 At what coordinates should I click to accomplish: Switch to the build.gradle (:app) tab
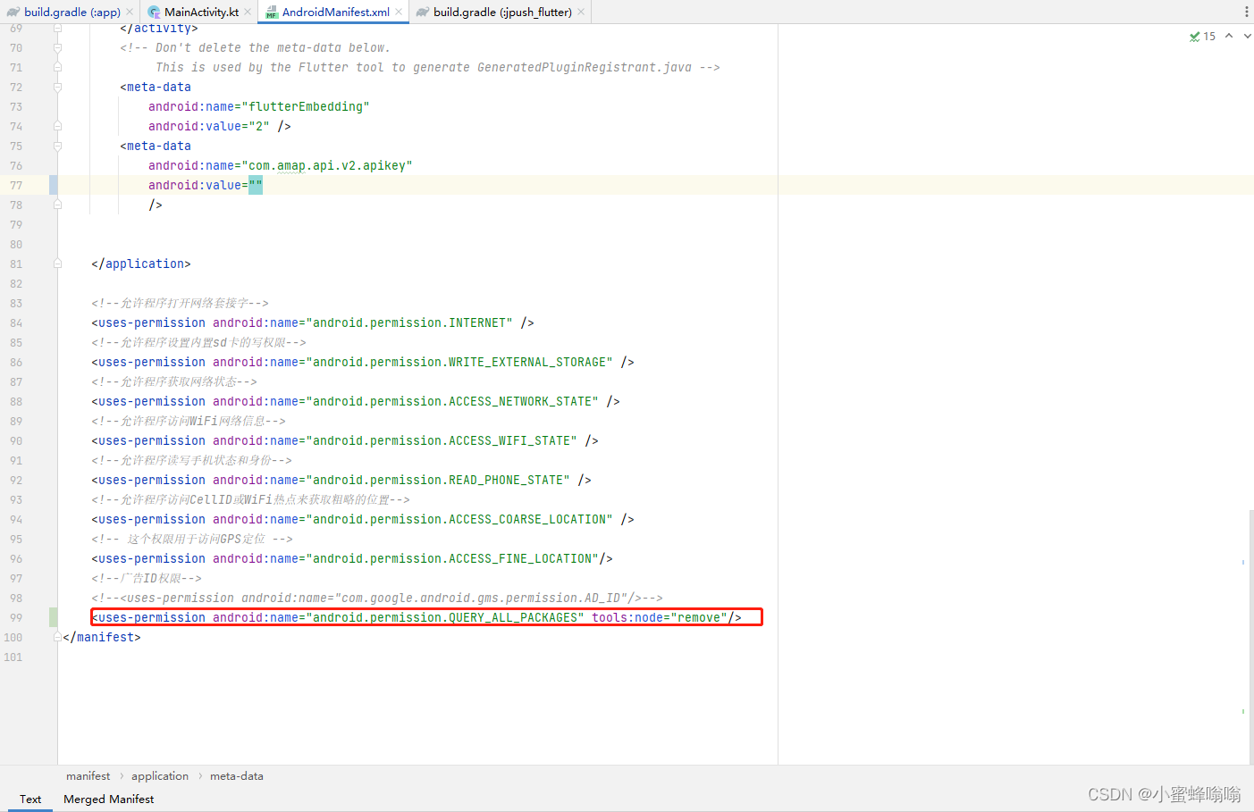tap(72, 12)
